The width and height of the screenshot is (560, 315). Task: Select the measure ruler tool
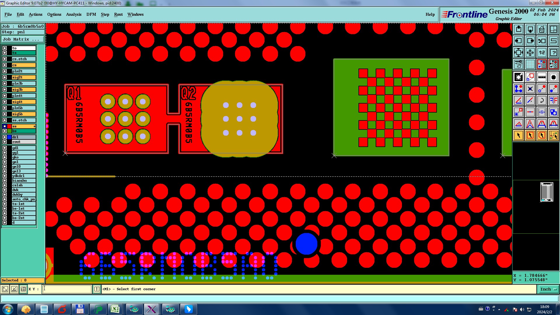coord(542,77)
